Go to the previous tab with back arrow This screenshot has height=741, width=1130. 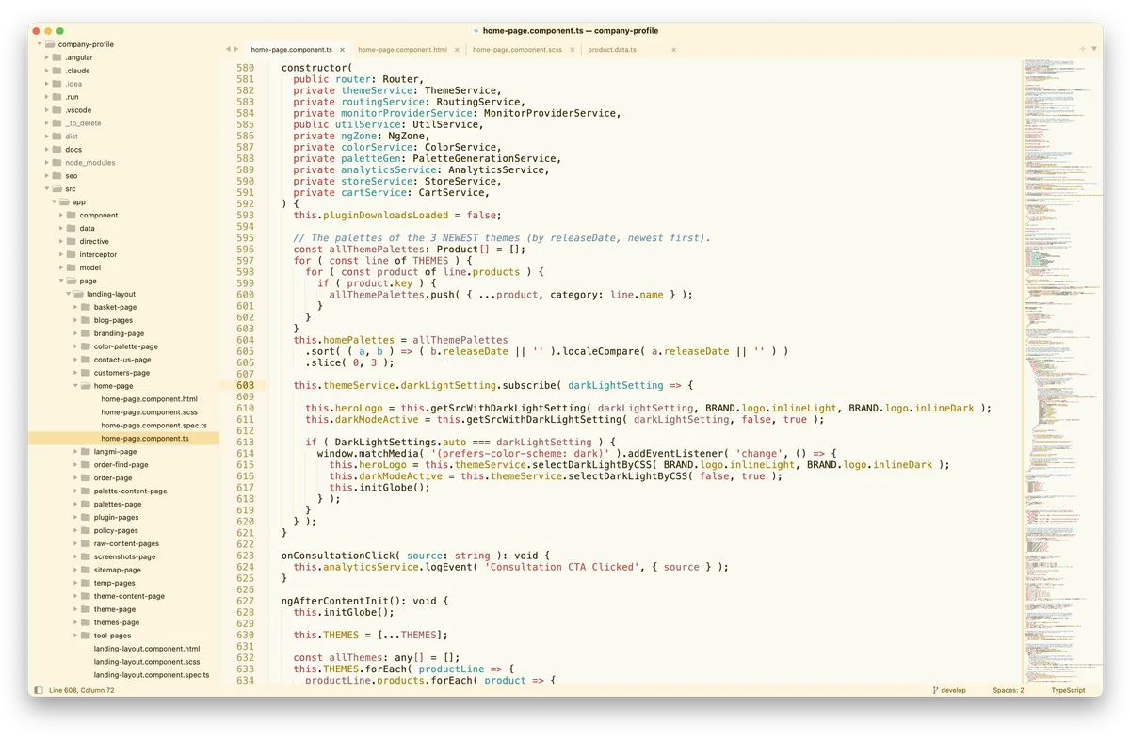[228, 49]
